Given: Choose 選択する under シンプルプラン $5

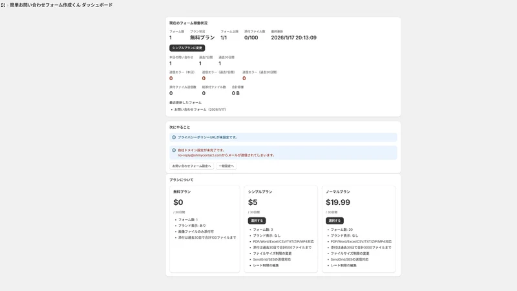Looking at the screenshot, I should 257,221.
